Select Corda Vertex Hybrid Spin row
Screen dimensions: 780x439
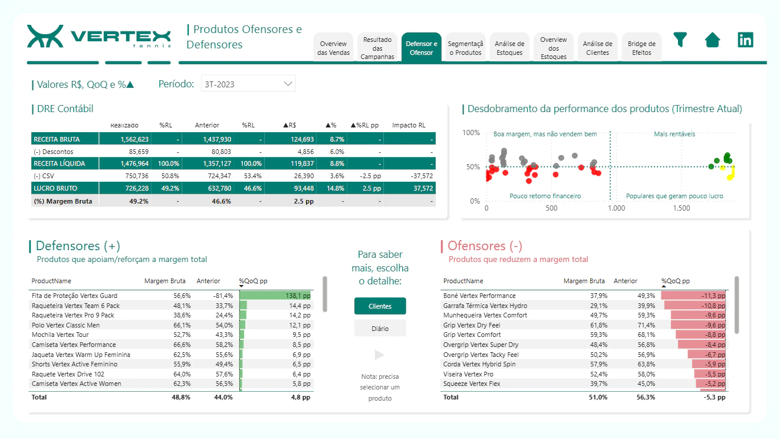(x=584, y=364)
